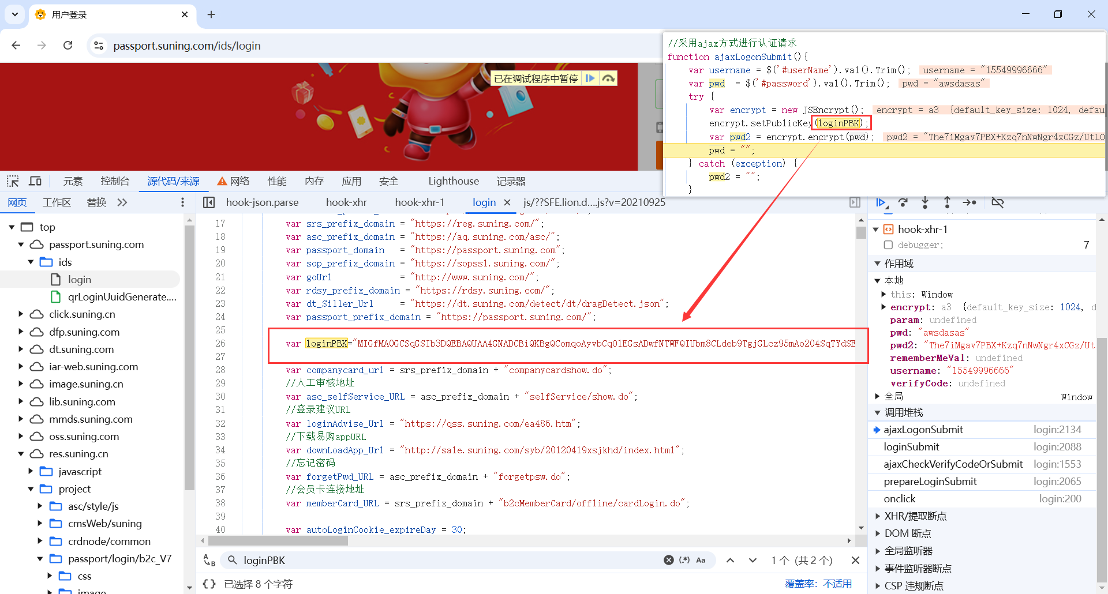Close the login source tab
Image resolution: width=1108 pixels, height=594 pixels.
pyautogui.click(x=507, y=202)
